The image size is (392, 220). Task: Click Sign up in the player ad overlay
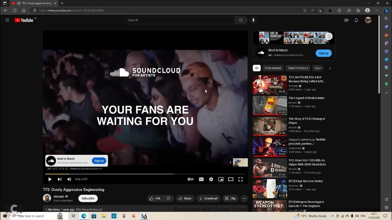[99, 161]
